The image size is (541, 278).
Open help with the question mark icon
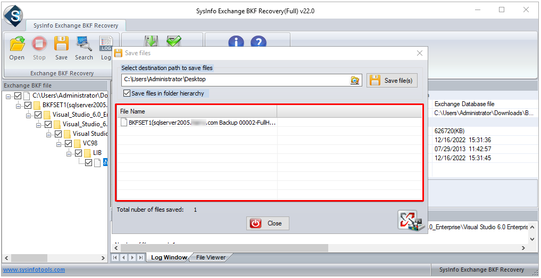258,43
